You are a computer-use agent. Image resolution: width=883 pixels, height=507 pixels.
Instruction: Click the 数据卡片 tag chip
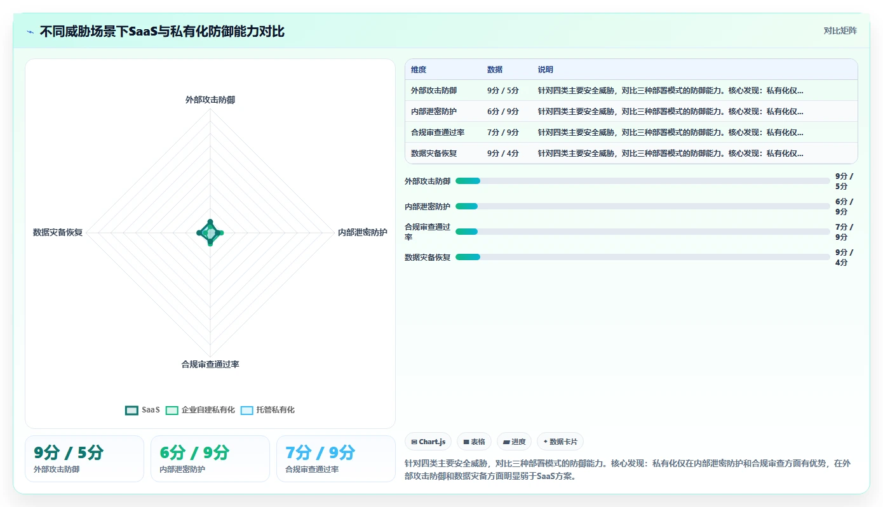[560, 442]
